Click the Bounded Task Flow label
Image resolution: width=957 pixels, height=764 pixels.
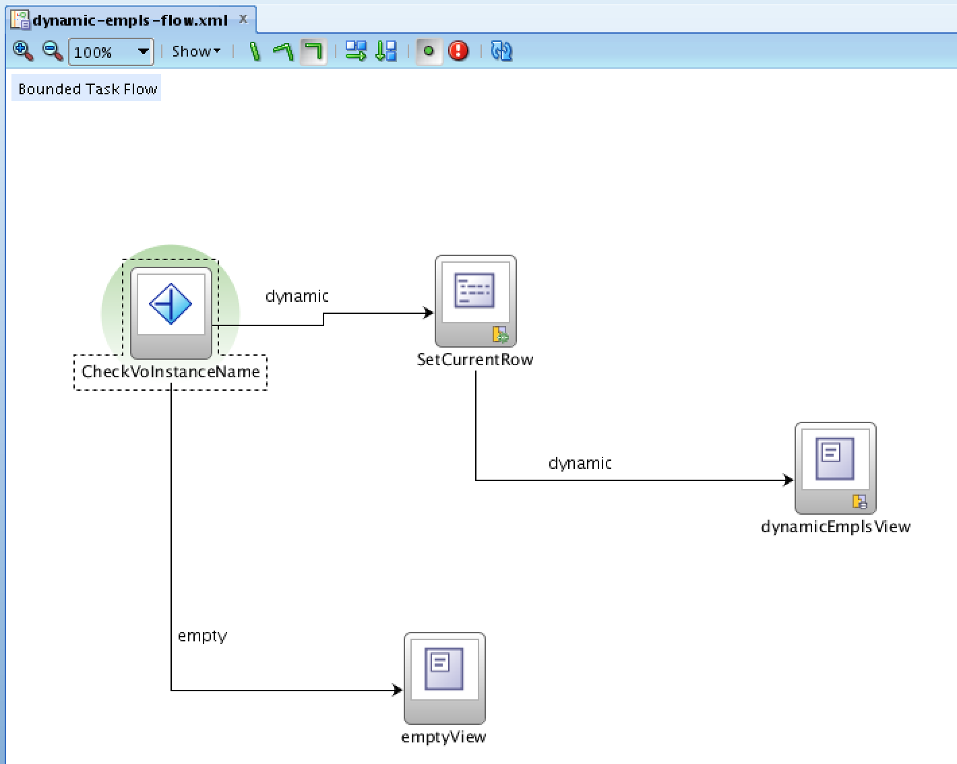87,89
